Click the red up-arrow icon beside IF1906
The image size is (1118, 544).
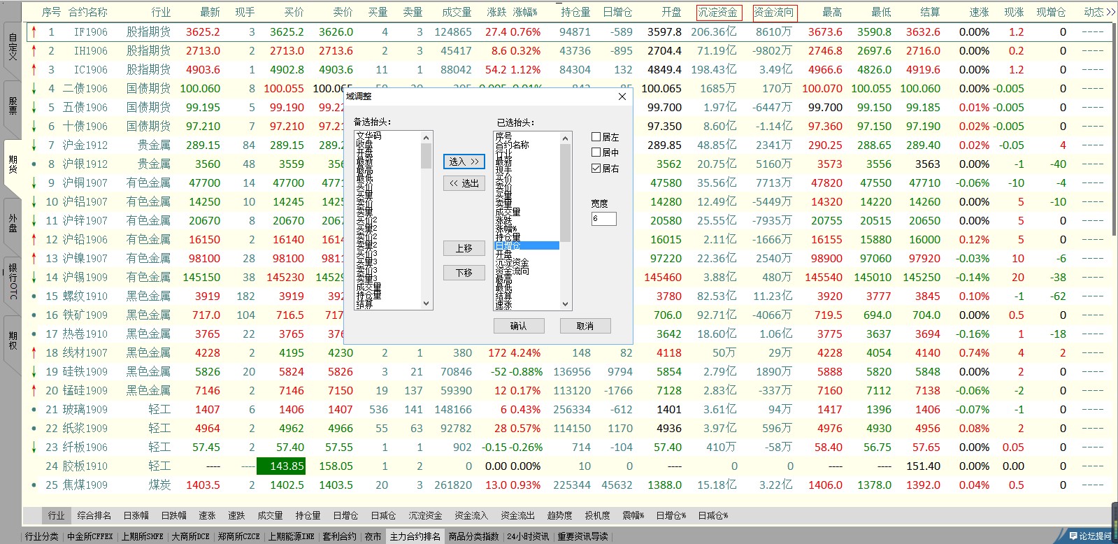point(34,32)
